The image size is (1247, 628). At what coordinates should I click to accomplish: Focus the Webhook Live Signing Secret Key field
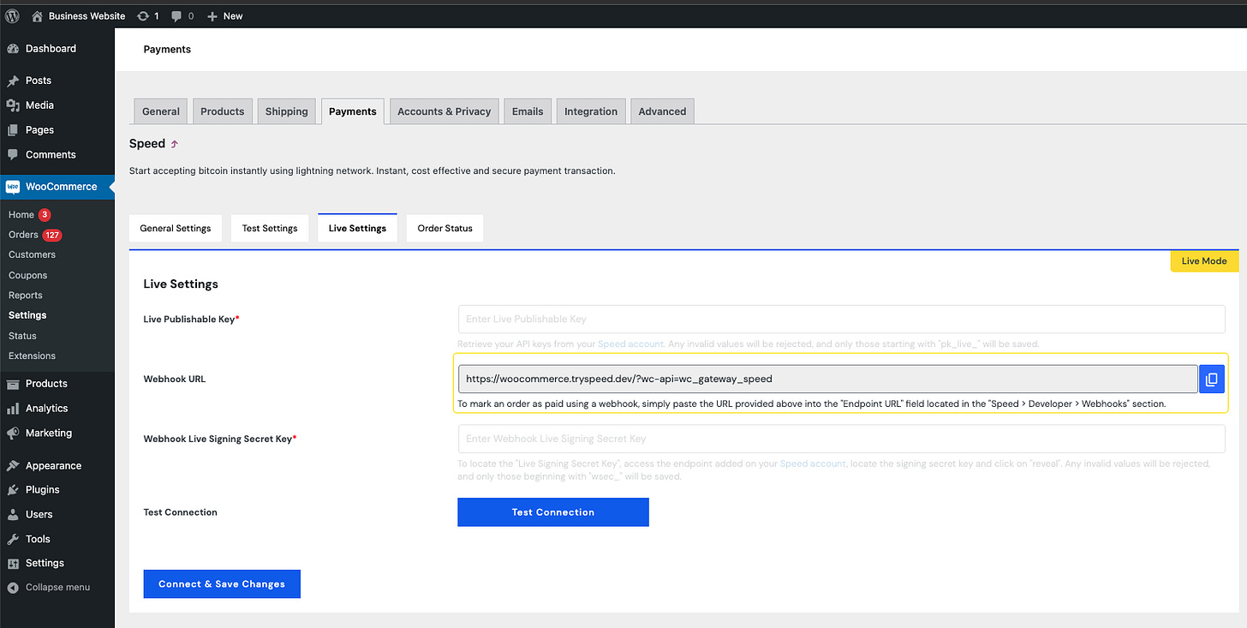pyautogui.click(x=841, y=439)
